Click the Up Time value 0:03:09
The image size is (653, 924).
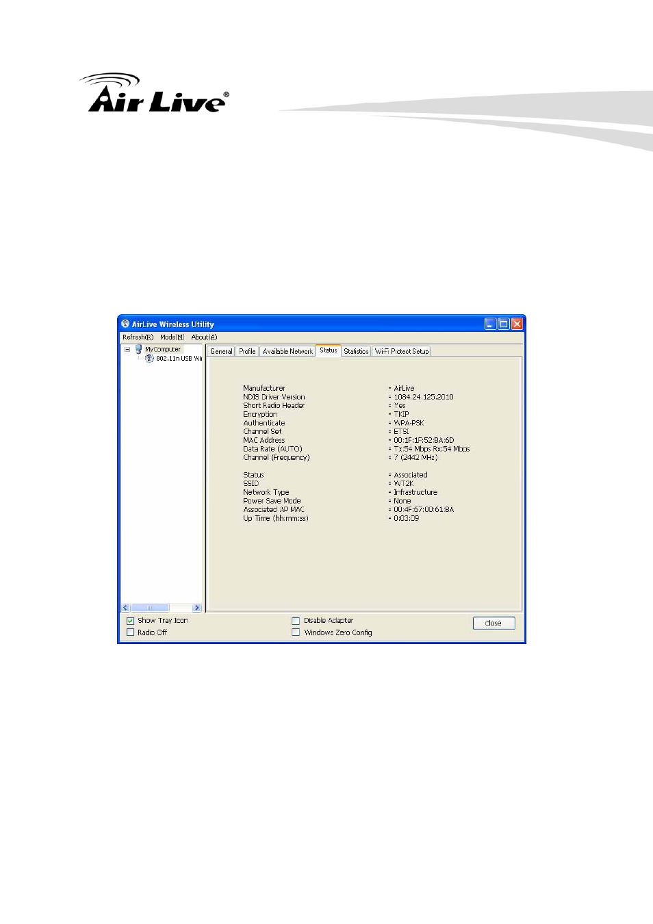pos(407,518)
